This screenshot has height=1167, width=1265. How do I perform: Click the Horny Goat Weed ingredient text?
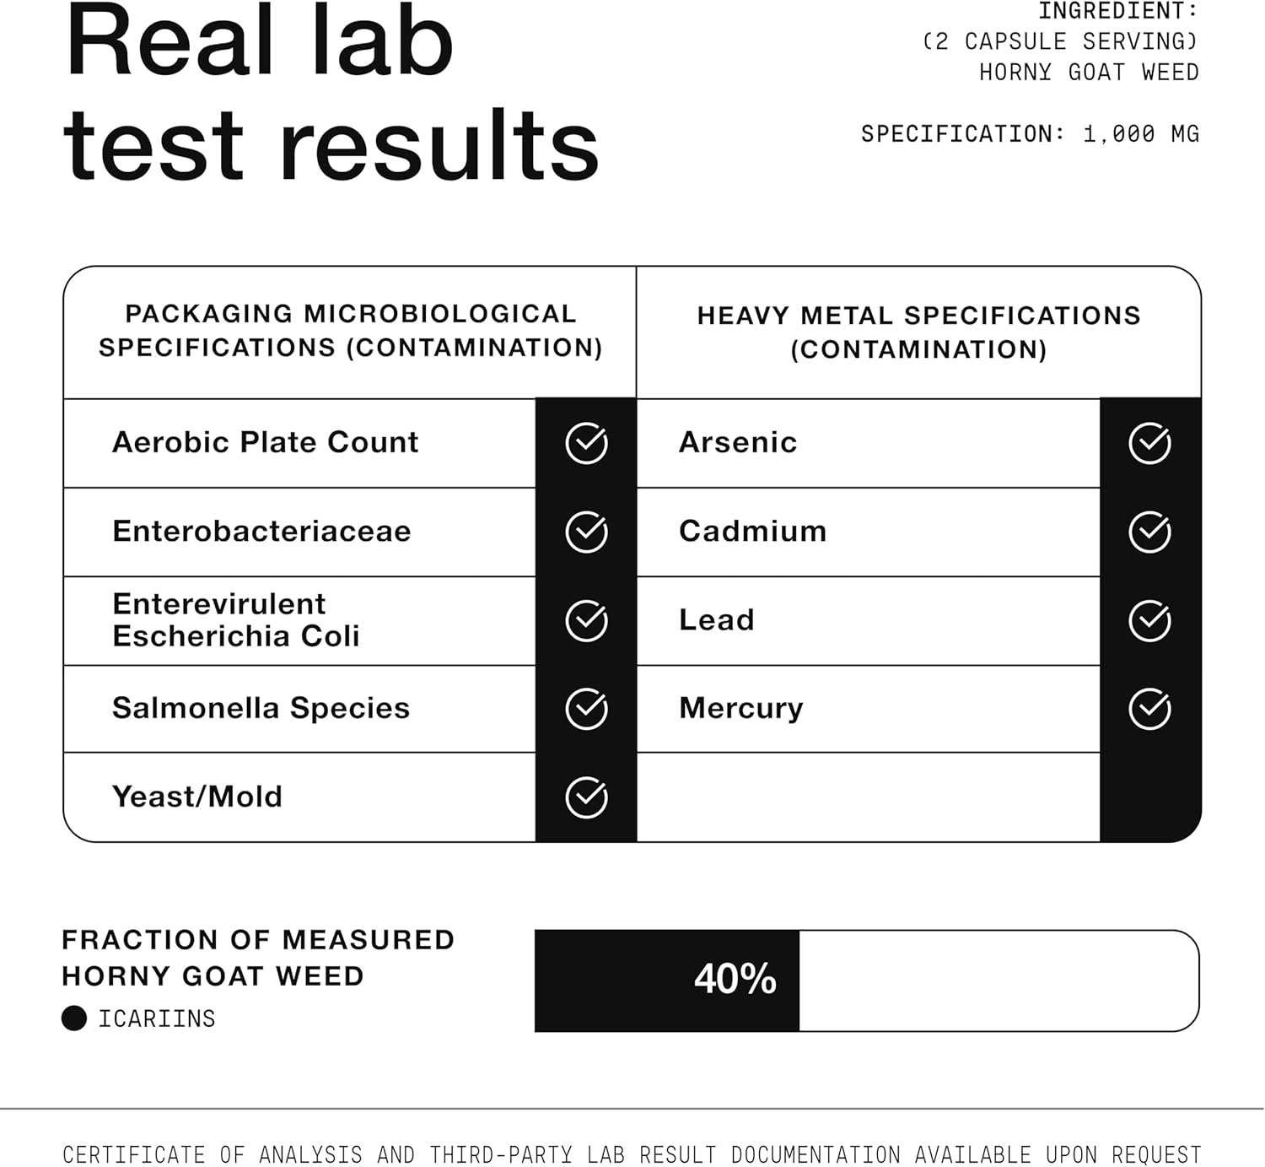(x=1088, y=73)
